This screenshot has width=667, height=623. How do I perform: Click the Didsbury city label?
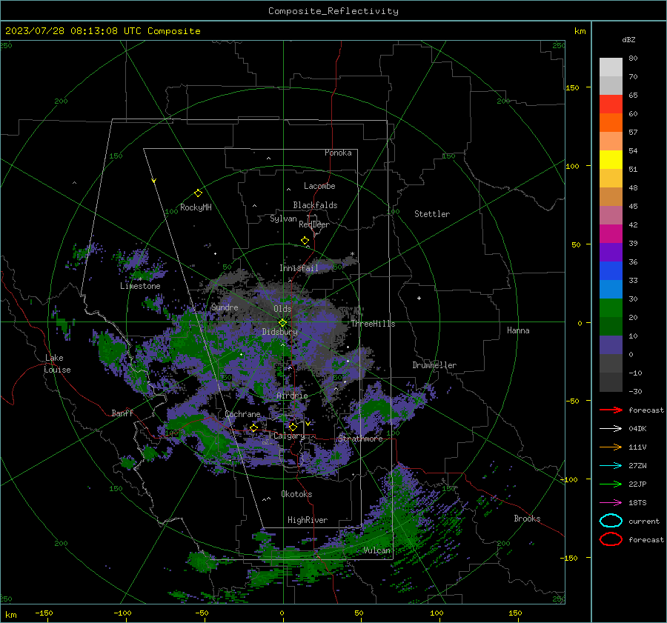coord(279,332)
